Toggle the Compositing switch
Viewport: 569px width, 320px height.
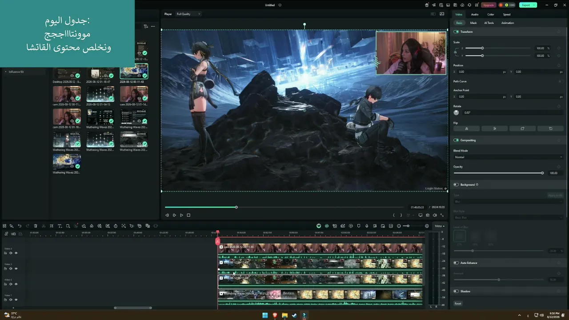[456, 140]
